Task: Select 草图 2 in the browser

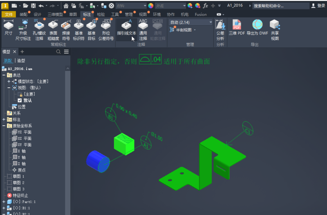Action: [x=16, y=183]
